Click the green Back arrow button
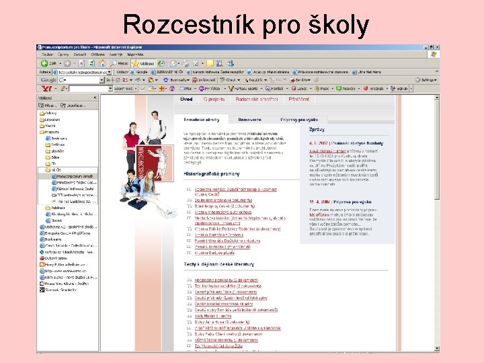 pos(44,63)
